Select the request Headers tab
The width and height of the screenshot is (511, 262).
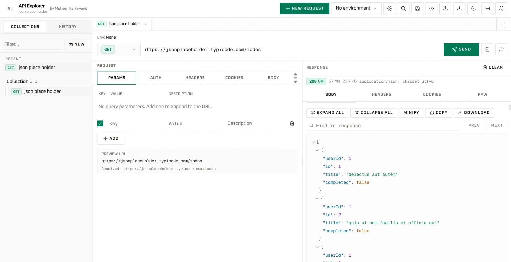195,78
